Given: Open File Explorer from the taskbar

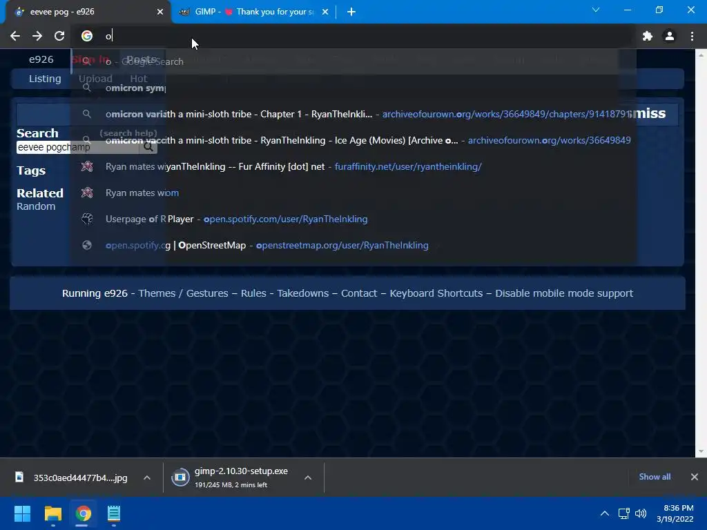Looking at the screenshot, I should pos(52,513).
